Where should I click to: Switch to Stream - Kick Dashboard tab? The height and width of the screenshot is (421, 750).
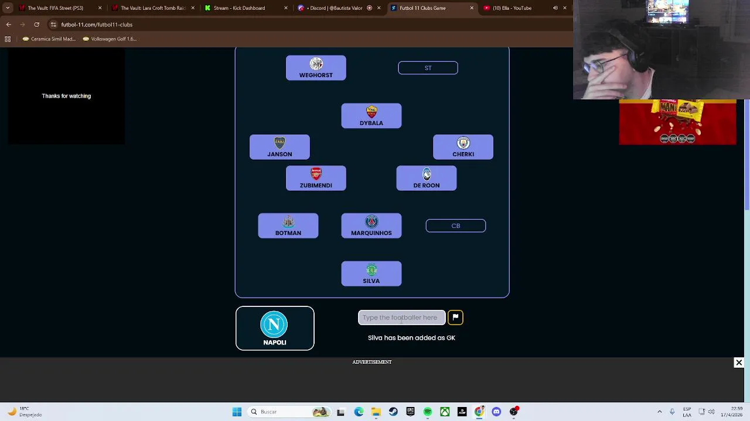246,8
